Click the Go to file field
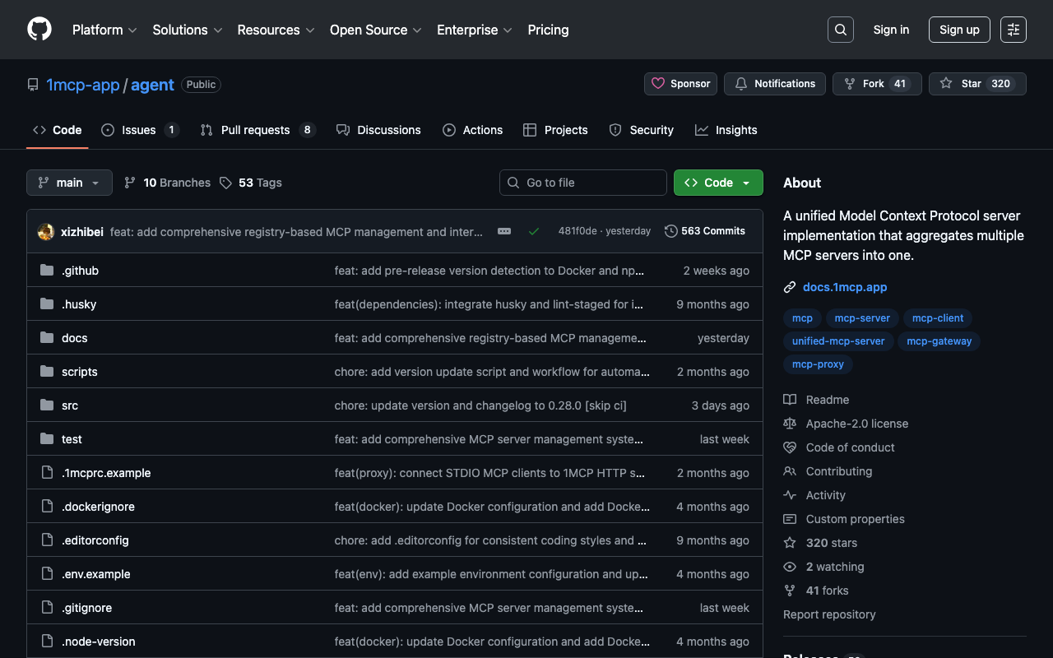 click(x=582, y=183)
